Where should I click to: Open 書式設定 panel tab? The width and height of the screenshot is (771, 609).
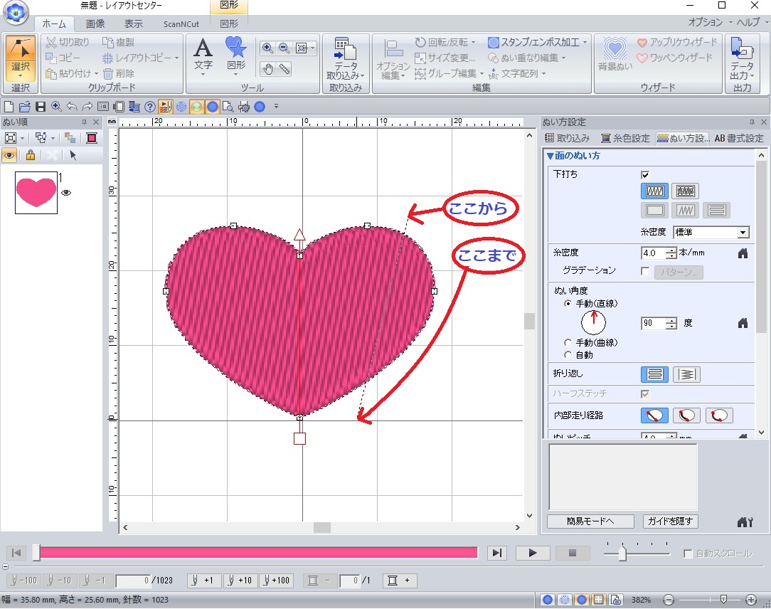(x=738, y=138)
